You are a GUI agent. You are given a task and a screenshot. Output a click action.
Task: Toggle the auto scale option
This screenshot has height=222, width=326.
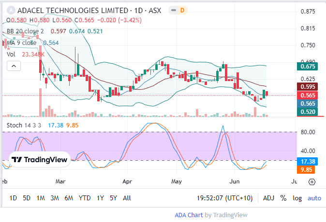[314, 198]
